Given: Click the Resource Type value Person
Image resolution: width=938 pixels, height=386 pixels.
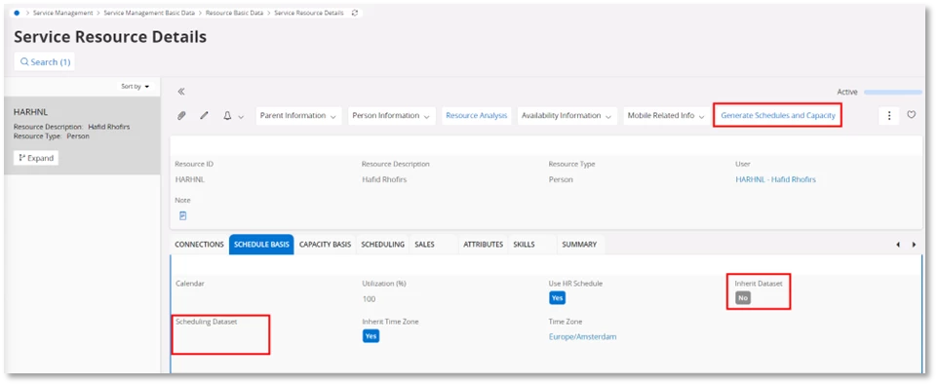Looking at the screenshot, I should coord(561,179).
